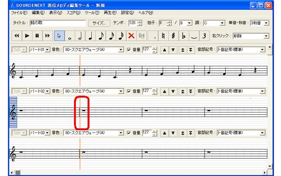
Task: Open the パート01 part selector dropdown
Action: click(x=47, y=49)
